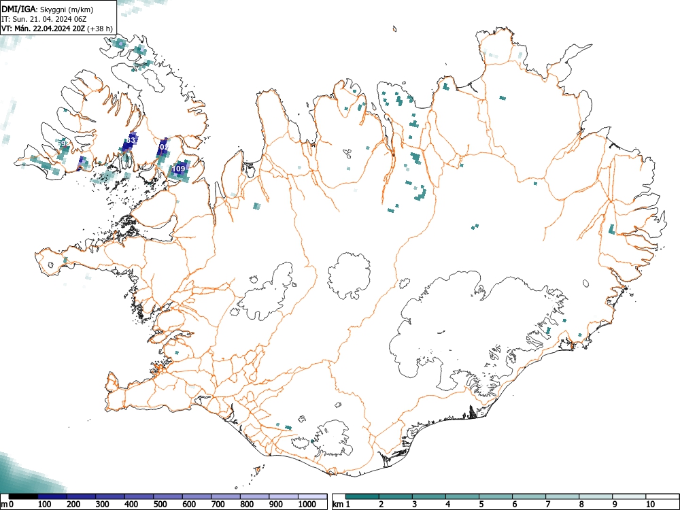Image resolution: width=680 pixels, height=510 pixels.
Task: Click the lavender swatch between 900 and 1000
Action: click(284, 496)
